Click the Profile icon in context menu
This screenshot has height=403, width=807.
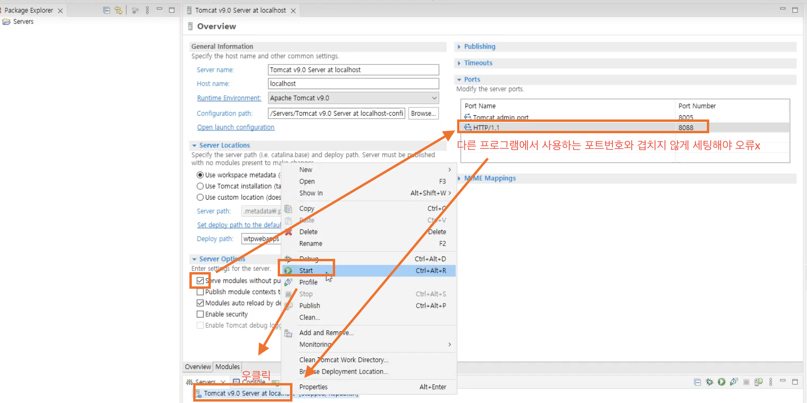point(288,282)
